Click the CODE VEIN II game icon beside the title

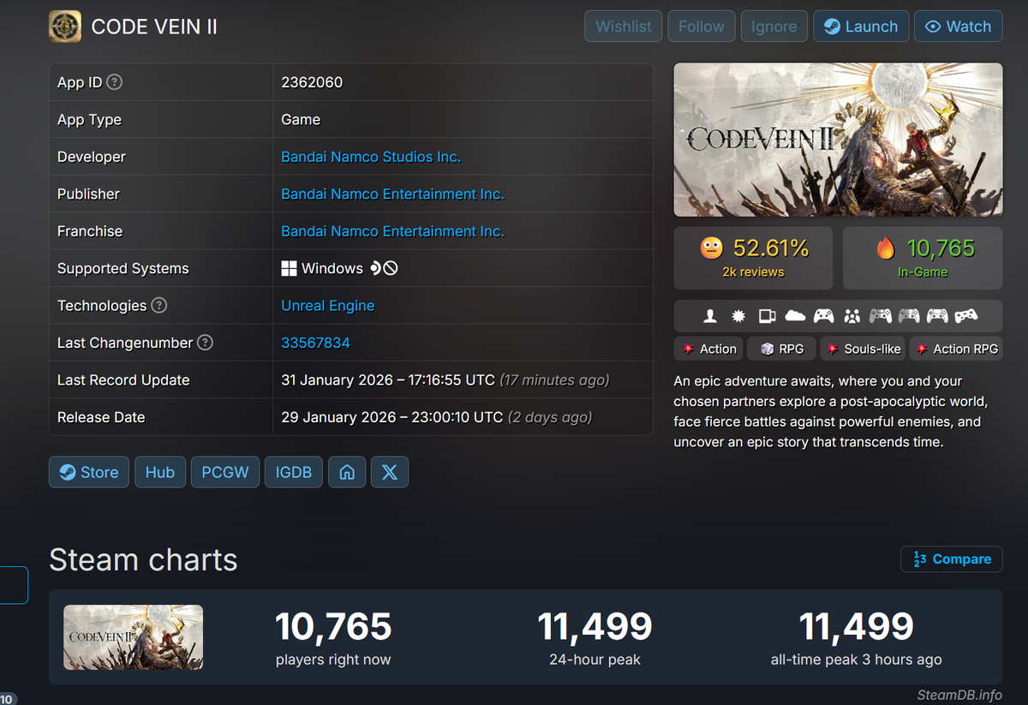(x=65, y=27)
